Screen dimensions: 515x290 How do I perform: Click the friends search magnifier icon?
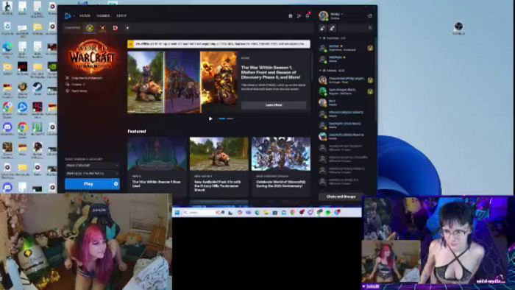tap(370, 28)
